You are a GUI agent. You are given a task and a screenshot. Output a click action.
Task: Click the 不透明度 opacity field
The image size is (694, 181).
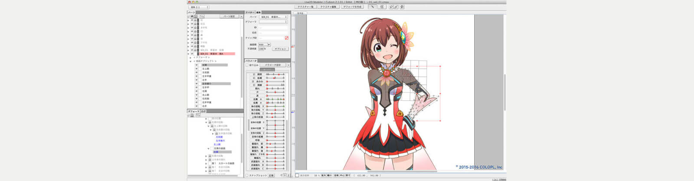tap(262, 49)
